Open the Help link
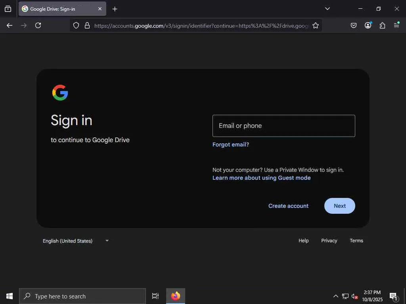The width and height of the screenshot is (406, 304). click(x=303, y=240)
